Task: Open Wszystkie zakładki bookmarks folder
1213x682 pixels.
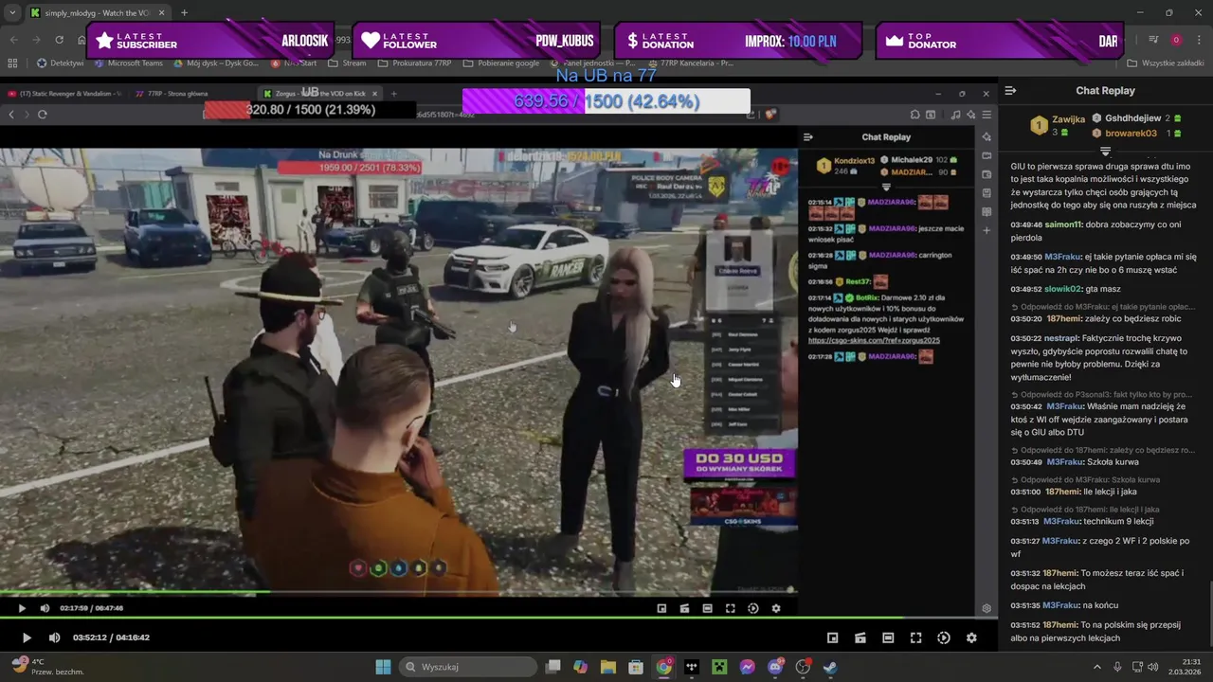Action: click(1165, 63)
